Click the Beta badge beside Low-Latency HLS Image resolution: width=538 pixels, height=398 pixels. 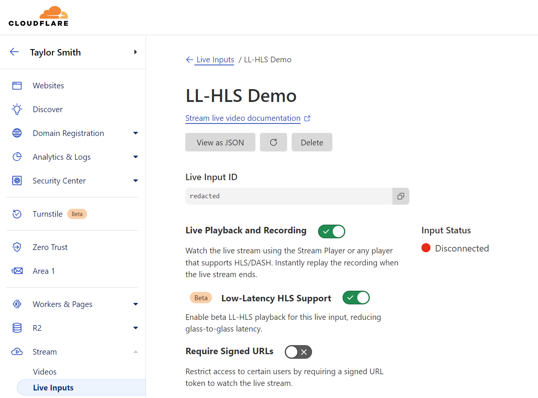click(201, 298)
